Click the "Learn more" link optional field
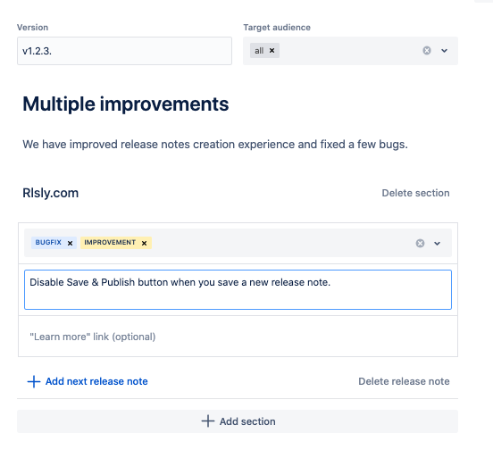Image resolution: width=493 pixels, height=458 pixels. pos(238,337)
